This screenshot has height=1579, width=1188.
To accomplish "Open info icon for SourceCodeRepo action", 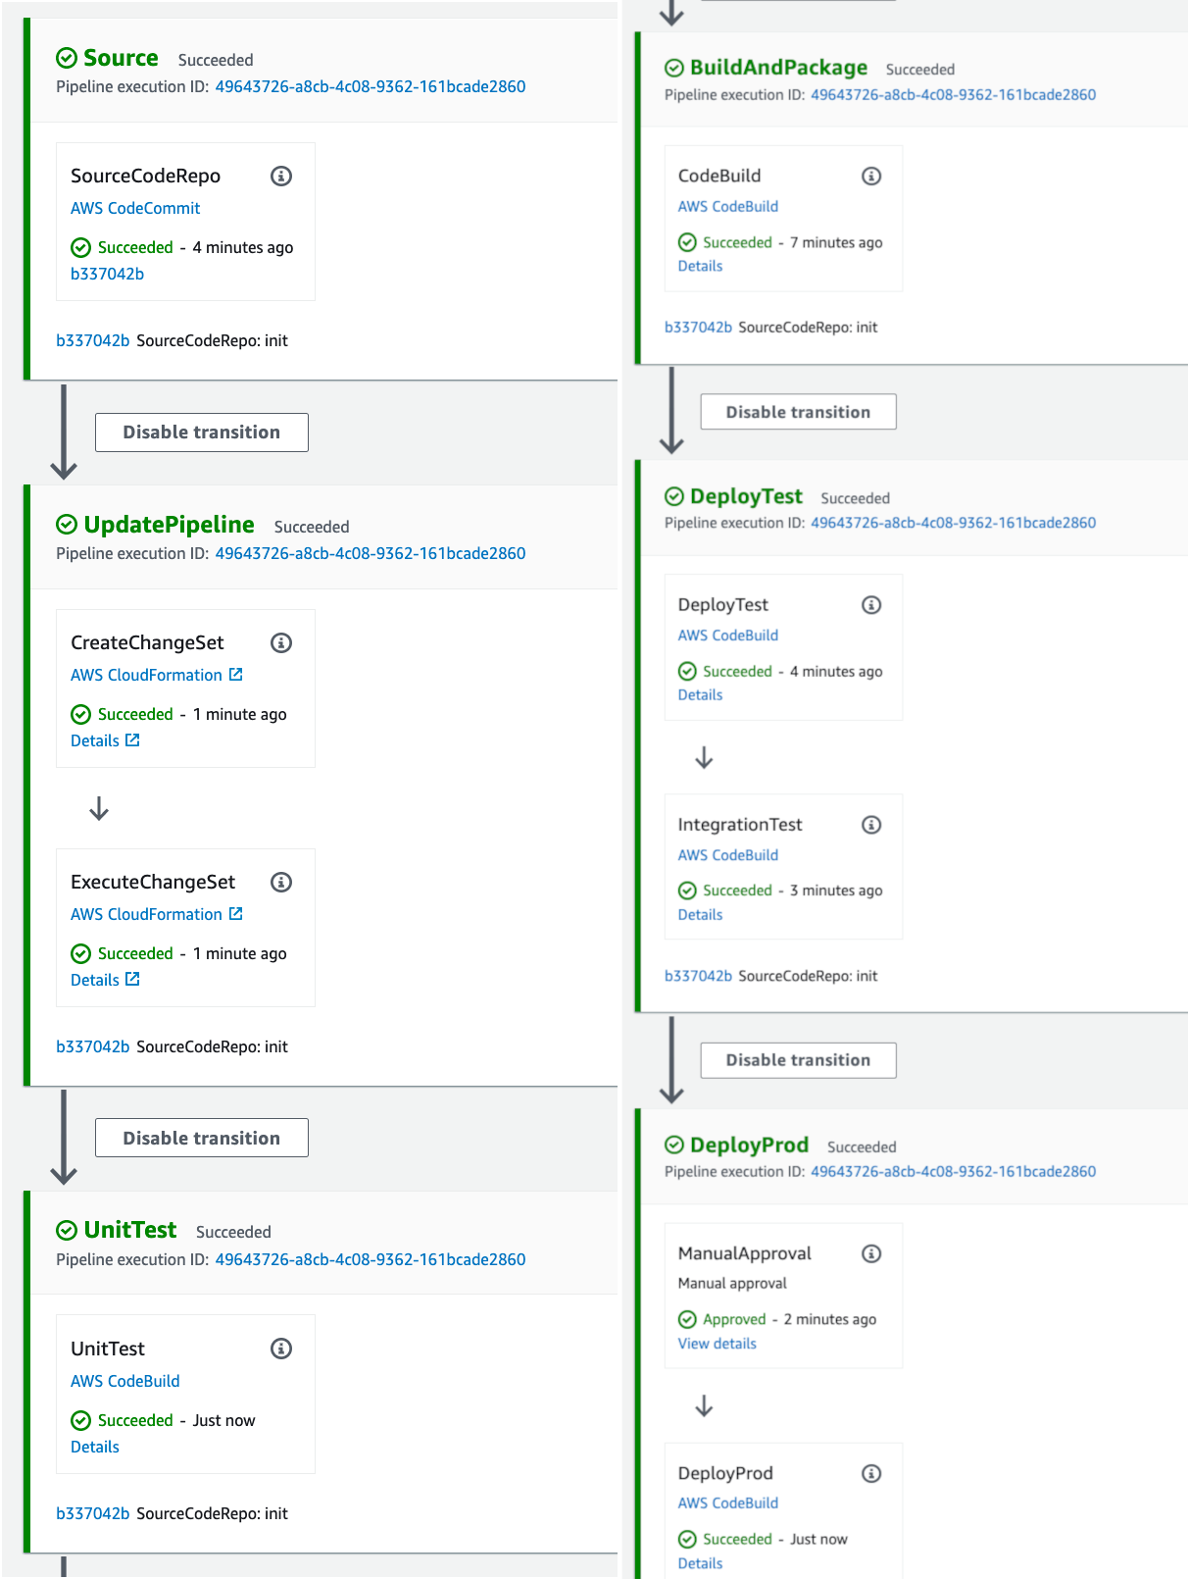I will tap(281, 177).
